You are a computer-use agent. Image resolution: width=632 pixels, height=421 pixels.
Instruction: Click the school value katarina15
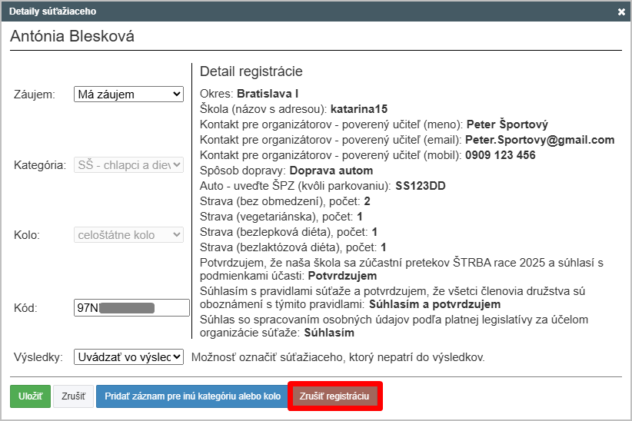[359, 109]
